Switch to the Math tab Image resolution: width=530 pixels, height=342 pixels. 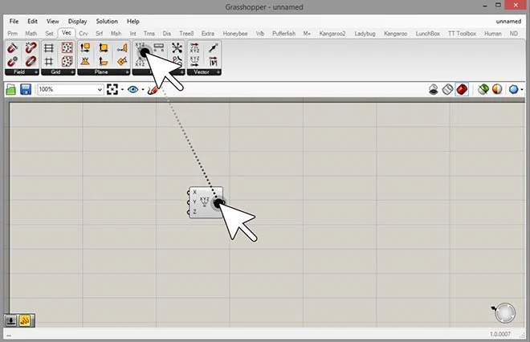tap(31, 34)
